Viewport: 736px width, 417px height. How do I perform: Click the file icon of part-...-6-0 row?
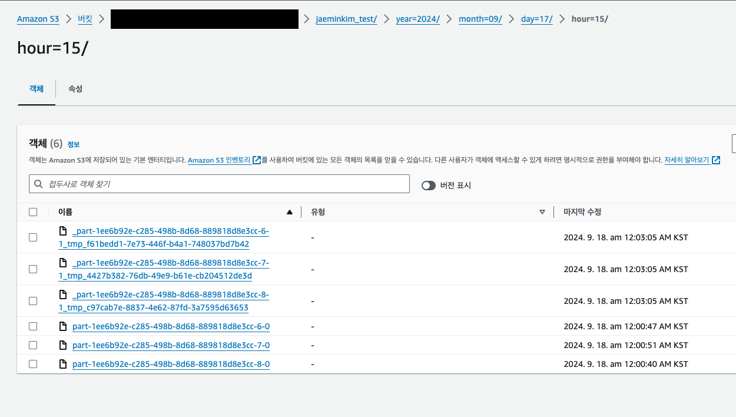[x=63, y=326]
